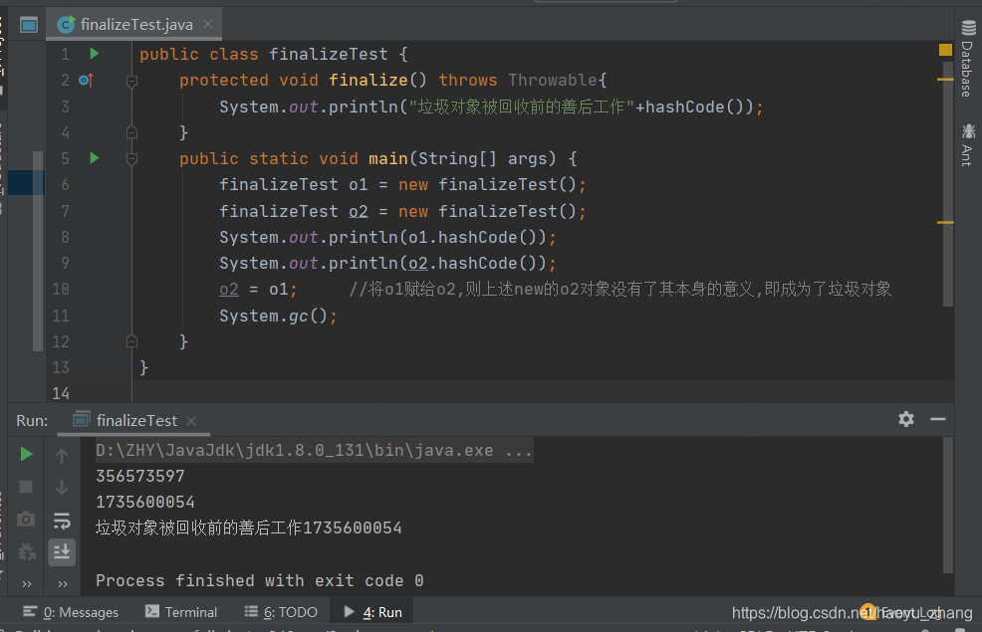Open Run panel settings gear

point(906,419)
